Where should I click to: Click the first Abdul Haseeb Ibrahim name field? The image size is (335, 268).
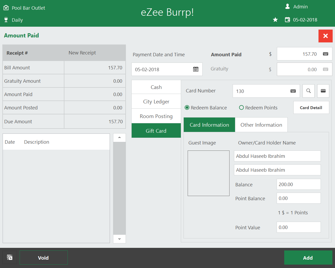[x=277, y=156]
